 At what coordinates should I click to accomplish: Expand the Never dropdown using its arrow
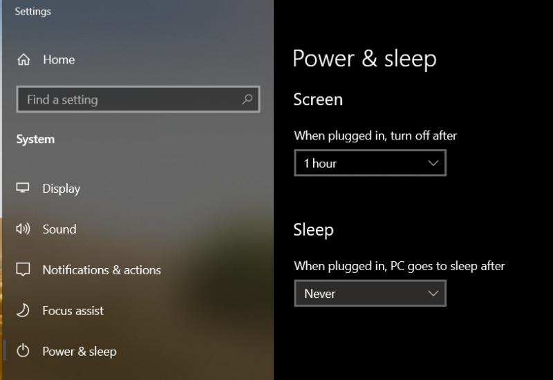pos(433,293)
